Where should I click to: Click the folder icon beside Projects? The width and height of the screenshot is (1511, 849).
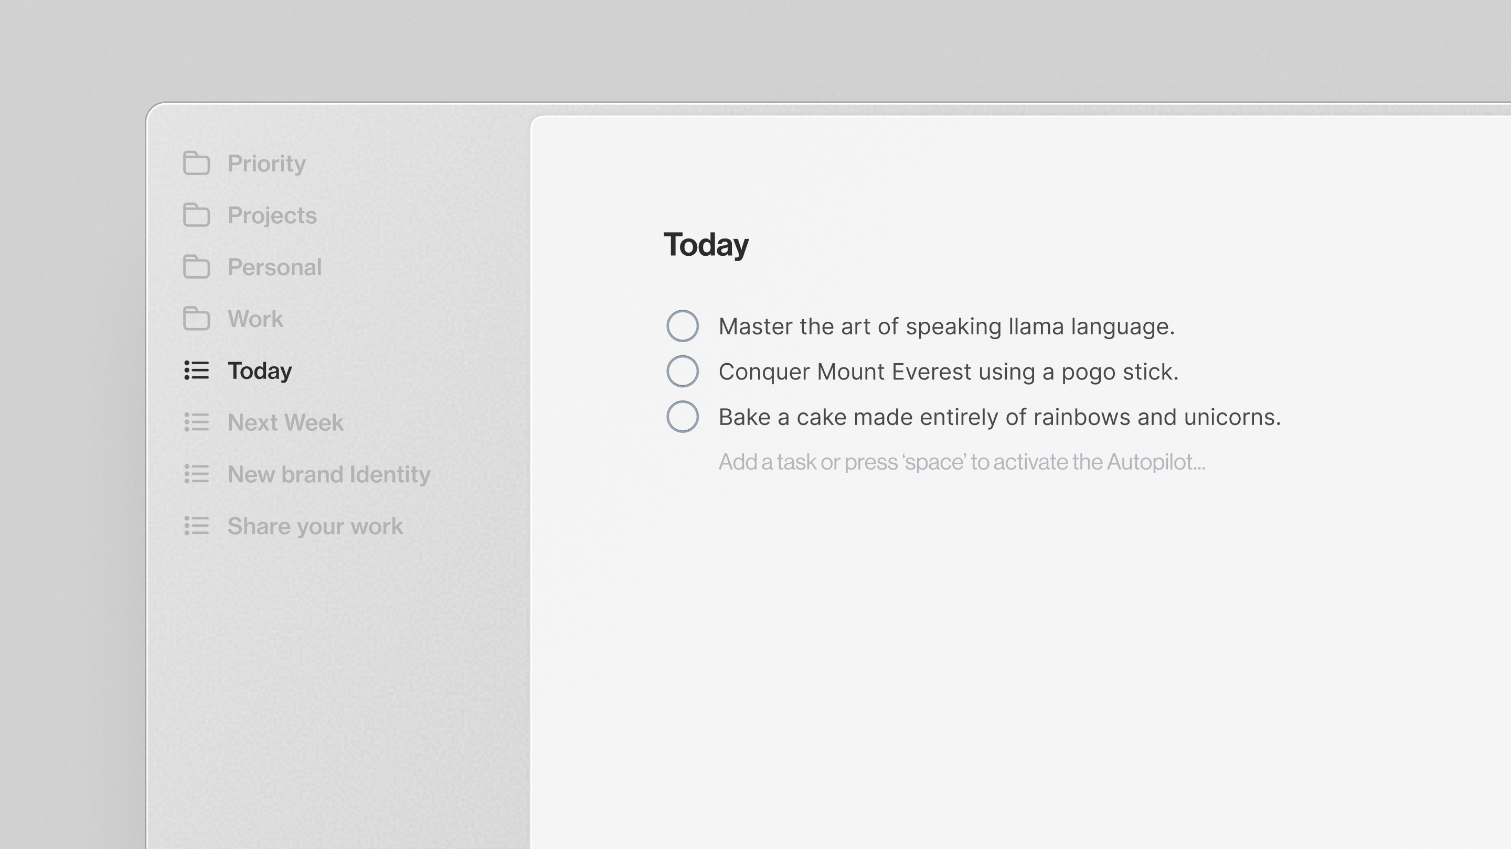coord(197,215)
